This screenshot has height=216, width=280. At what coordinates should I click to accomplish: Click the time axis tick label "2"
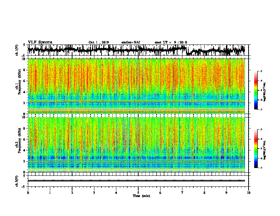[x=72, y=193]
